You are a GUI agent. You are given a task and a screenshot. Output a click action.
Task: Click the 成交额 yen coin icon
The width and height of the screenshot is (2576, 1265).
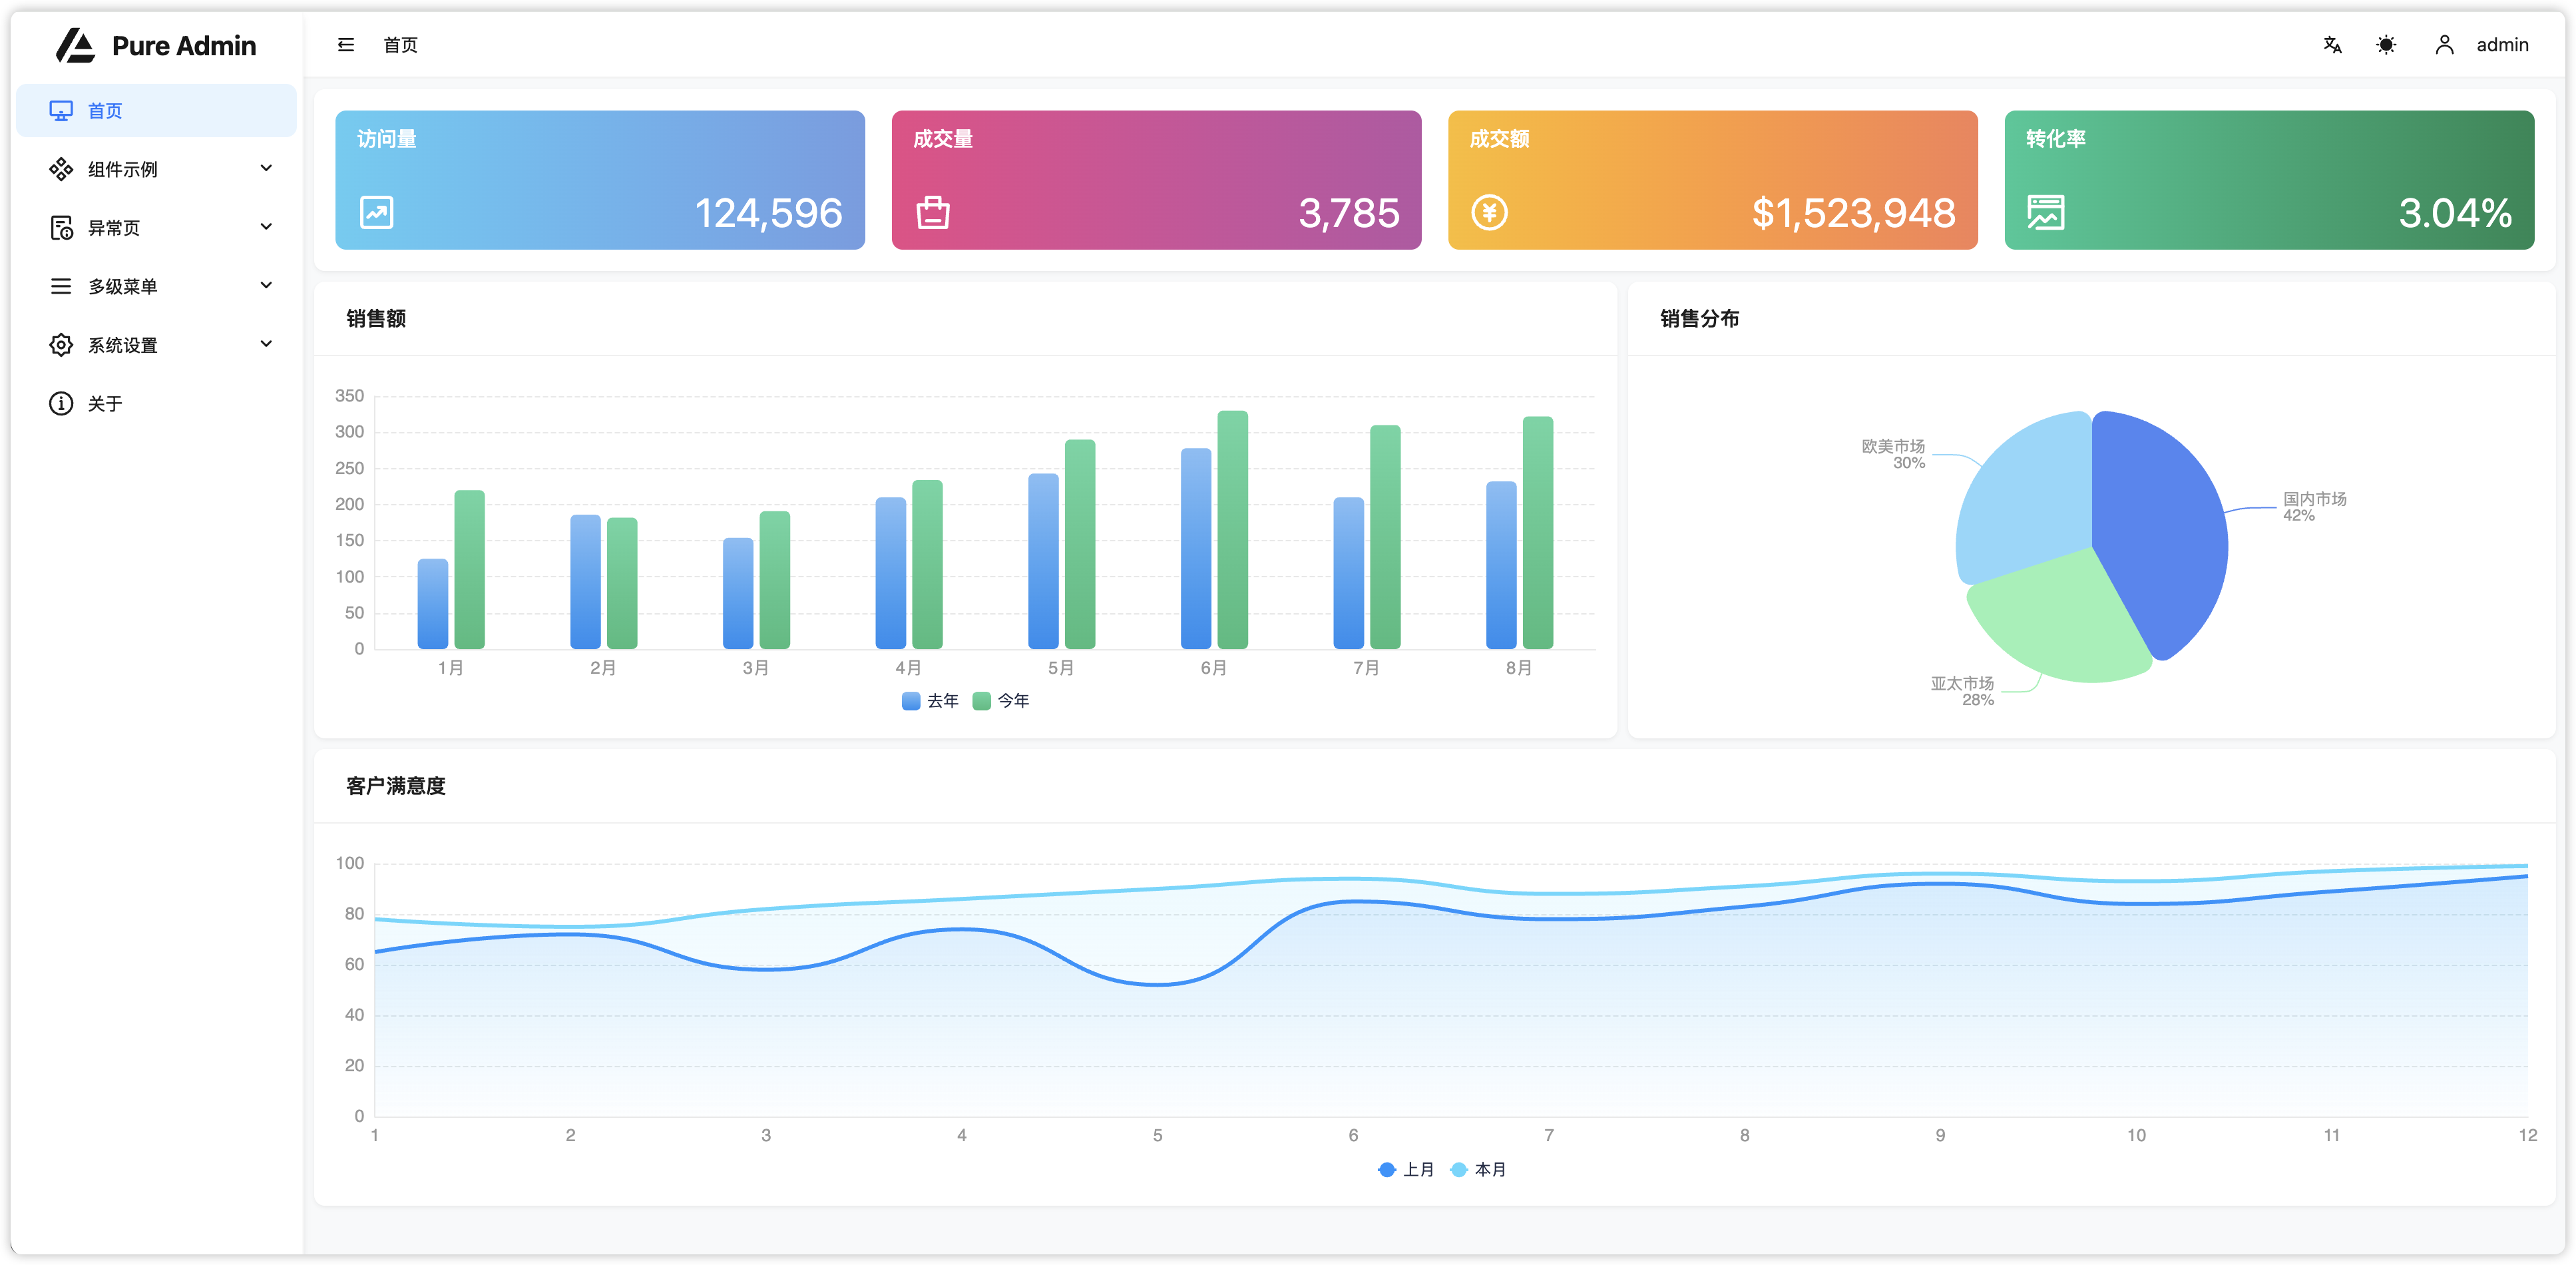(x=1489, y=212)
